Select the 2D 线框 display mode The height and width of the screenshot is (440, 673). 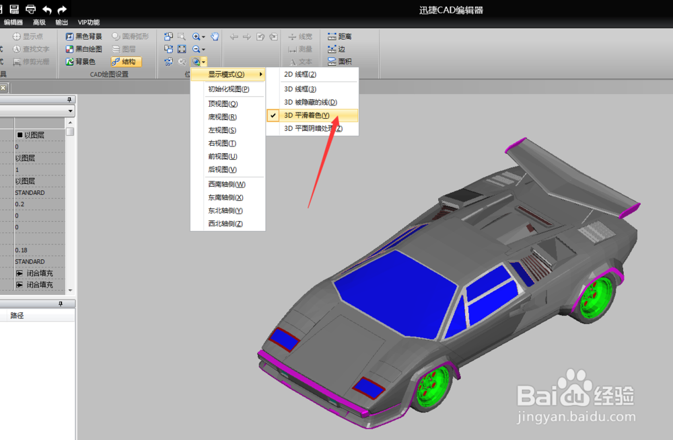pyautogui.click(x=312, y=74)
